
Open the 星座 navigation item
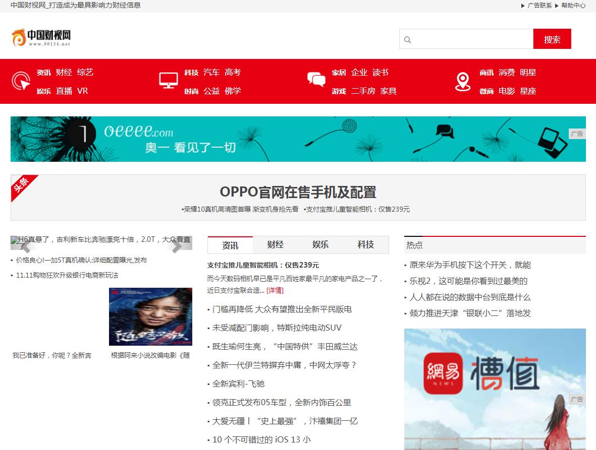point(528,91)
